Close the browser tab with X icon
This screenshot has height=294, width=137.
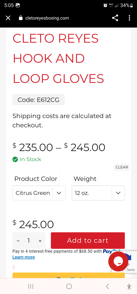click(8, 18)
